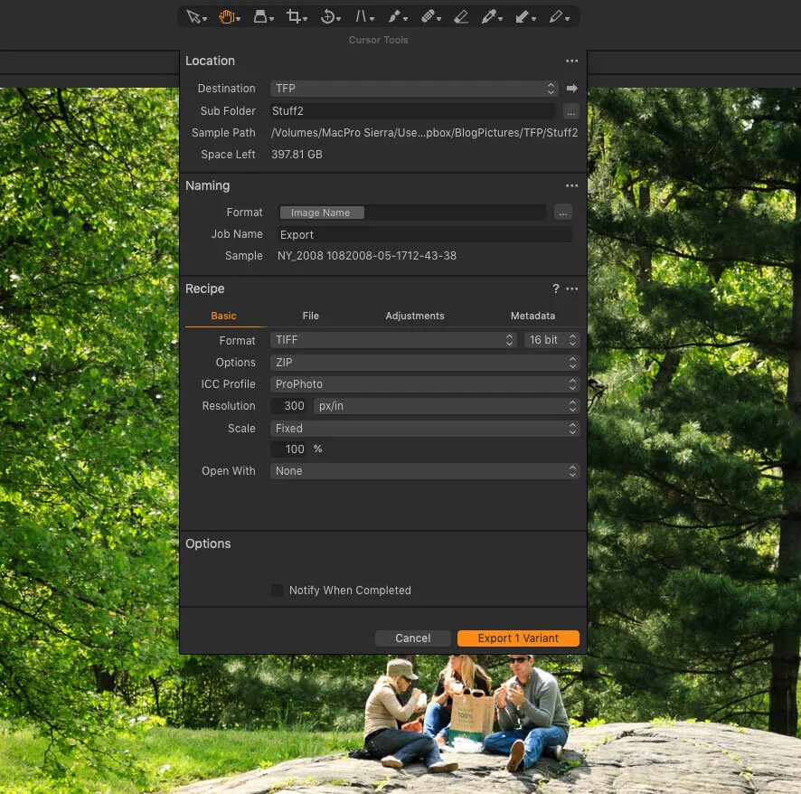Open Recipe help question mark

(555, 288)
